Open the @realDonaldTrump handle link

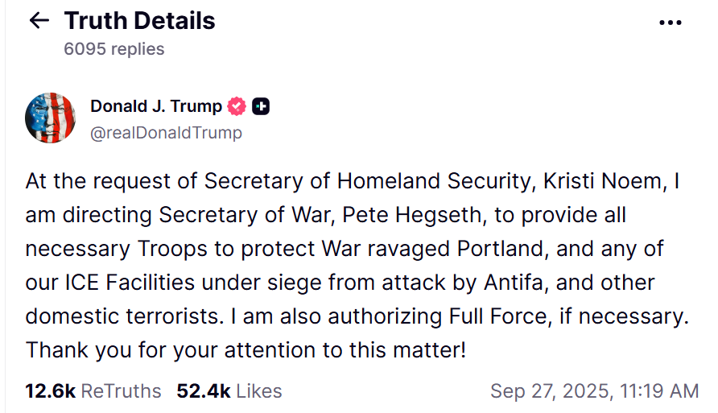166,132
